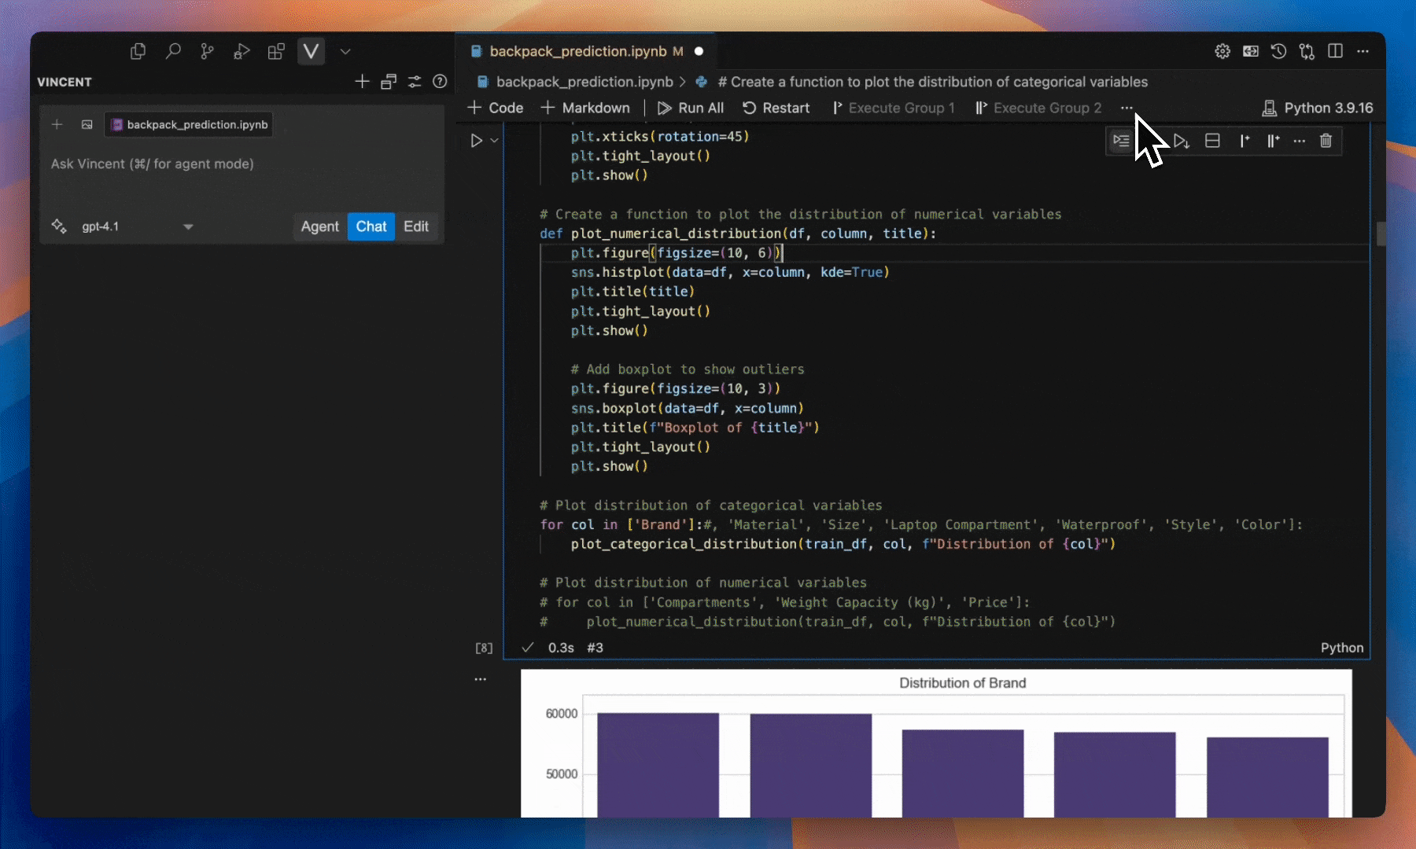Click Run by Line cell toolbar icon

(1121, 141)
